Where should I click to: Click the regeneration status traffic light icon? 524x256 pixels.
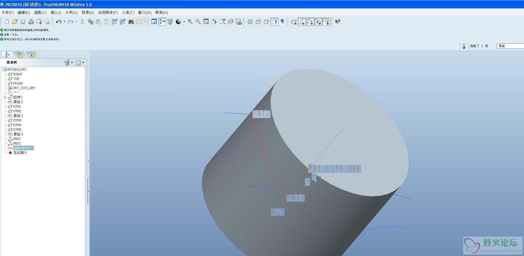[464, 46]
